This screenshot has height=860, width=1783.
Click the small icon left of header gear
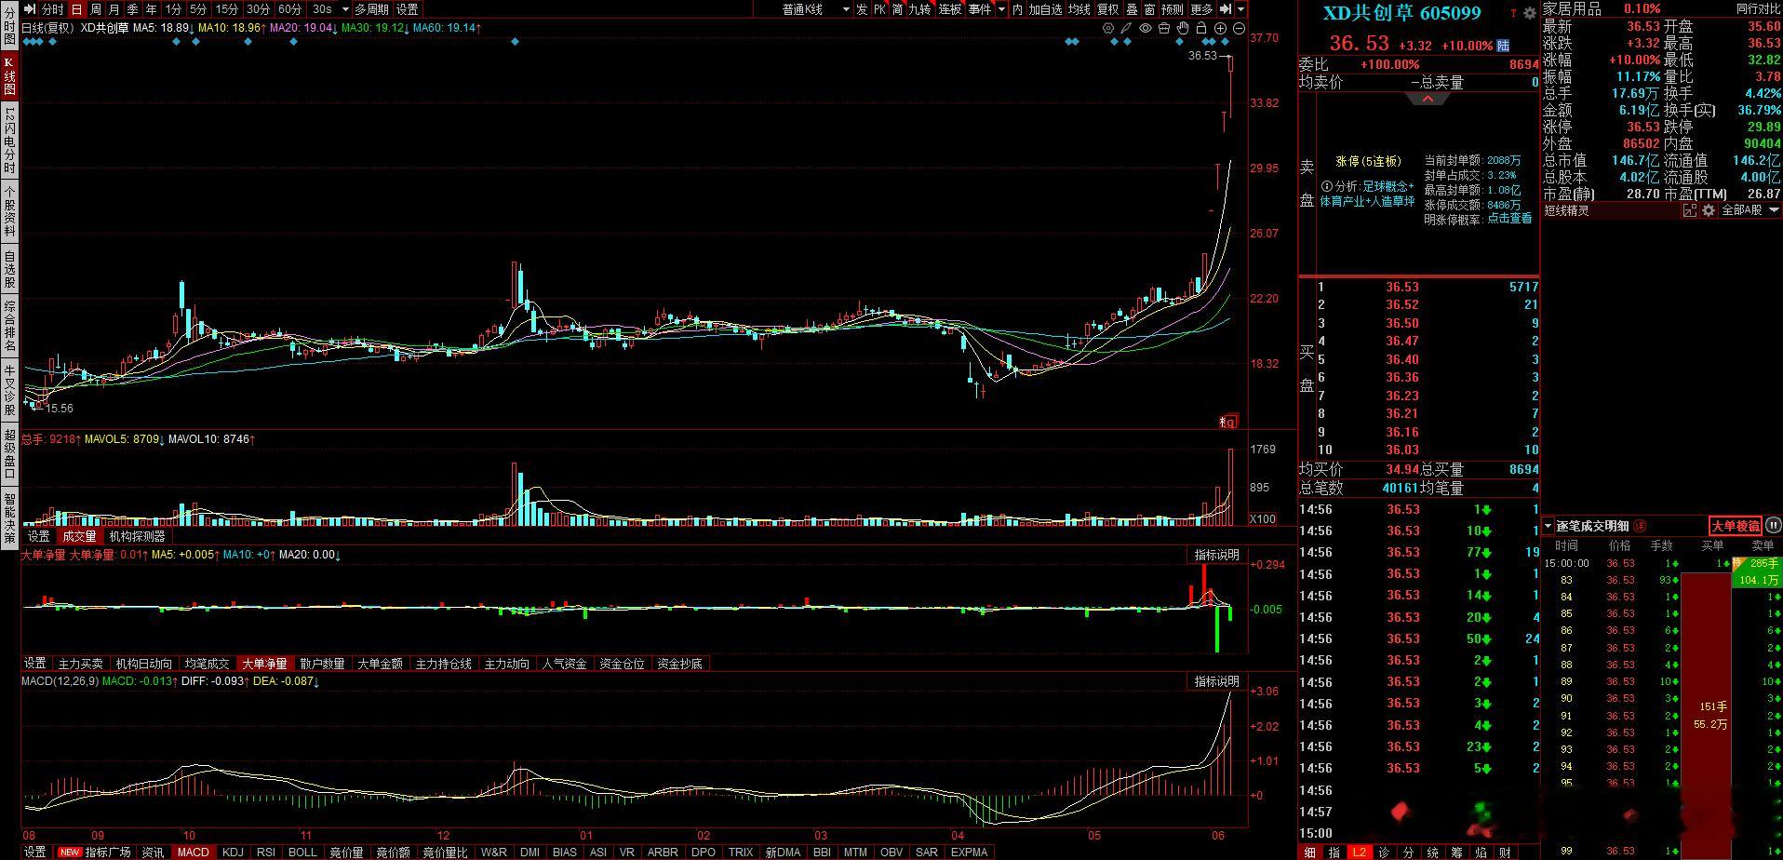point(1514,13)
